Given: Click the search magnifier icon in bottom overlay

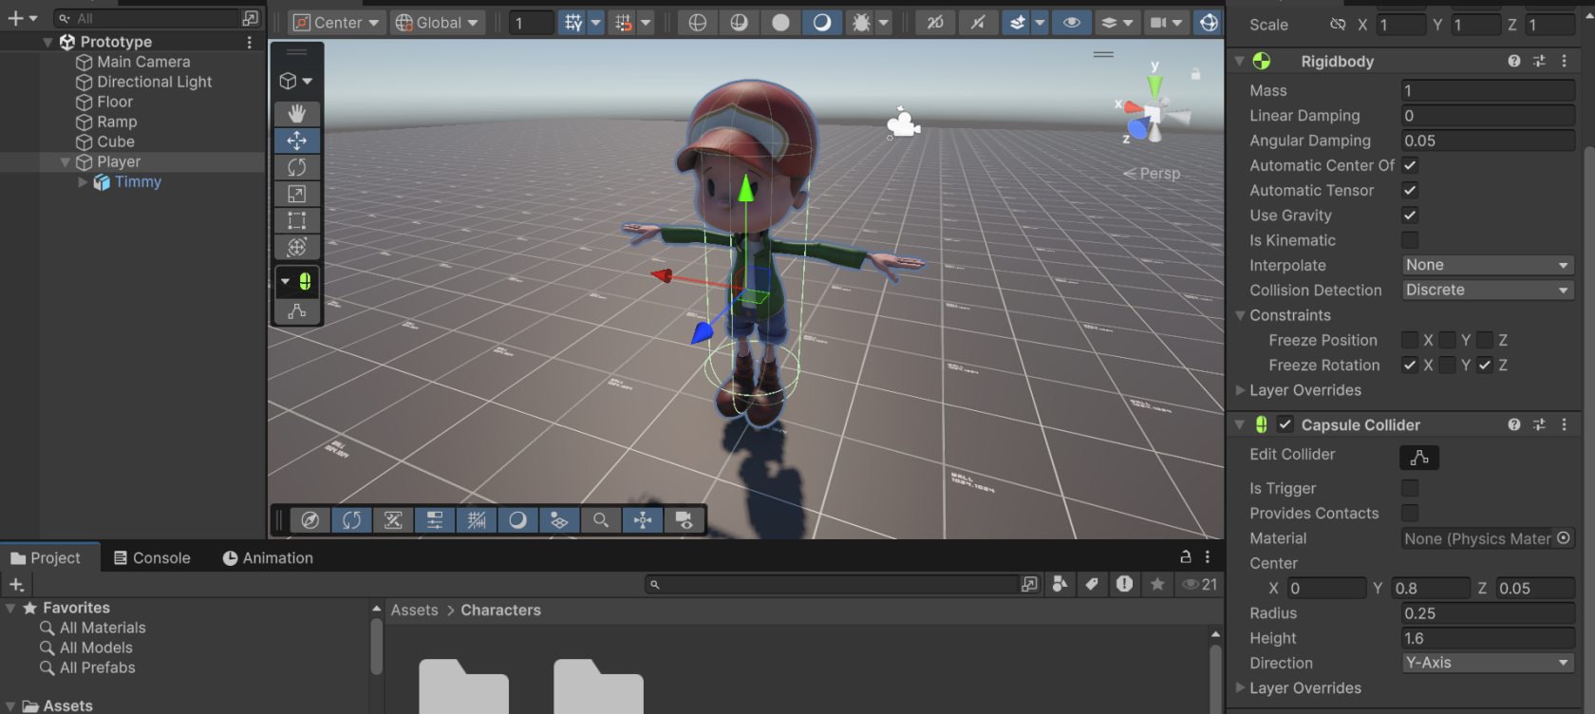Looking at the screenshot, I should (x=601, y=520).
